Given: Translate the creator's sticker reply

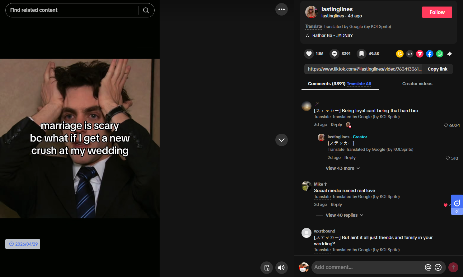Looking at the screenshot, I should (x=336, y=150).
